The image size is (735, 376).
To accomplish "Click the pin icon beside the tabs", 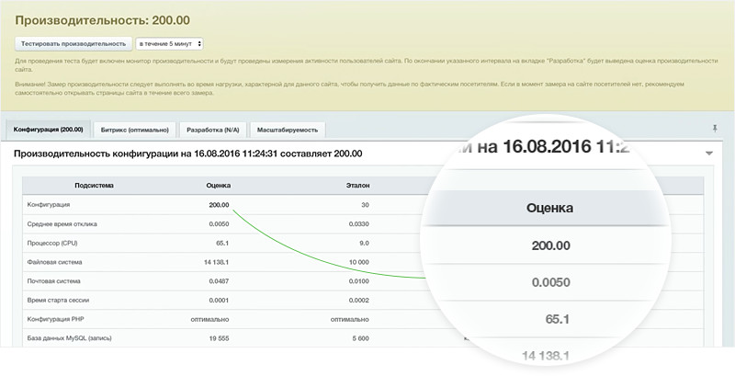I will coord(715,129).
